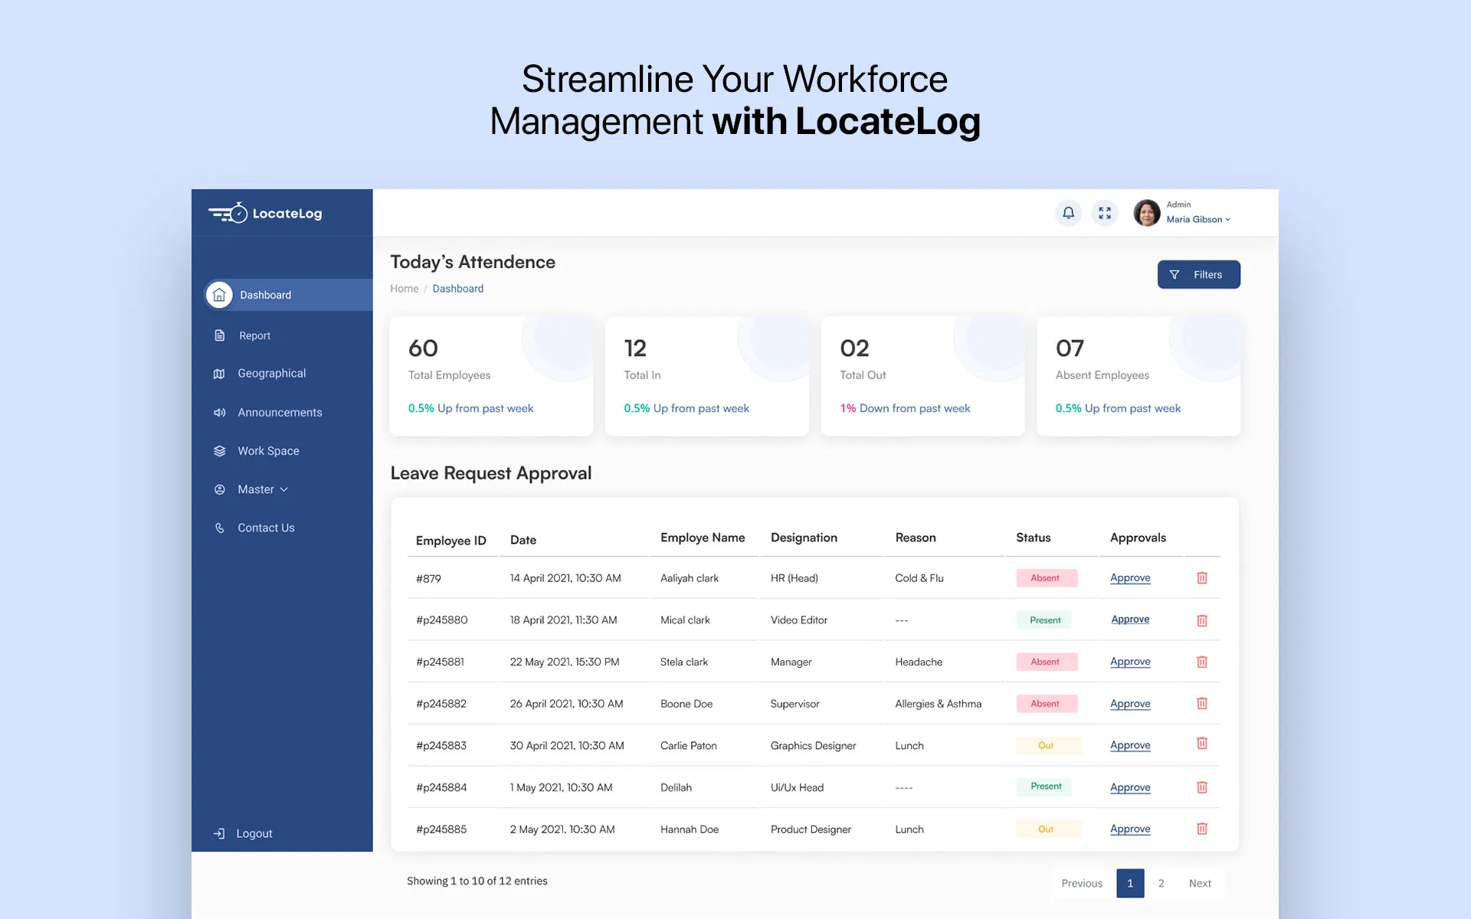Open the Filters button
Screen dimensions: 1471x919
point(1198,275)
